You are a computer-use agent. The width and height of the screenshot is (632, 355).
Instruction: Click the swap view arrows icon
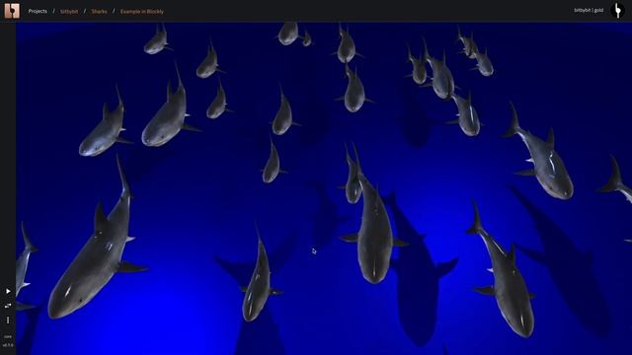point(8,306)
